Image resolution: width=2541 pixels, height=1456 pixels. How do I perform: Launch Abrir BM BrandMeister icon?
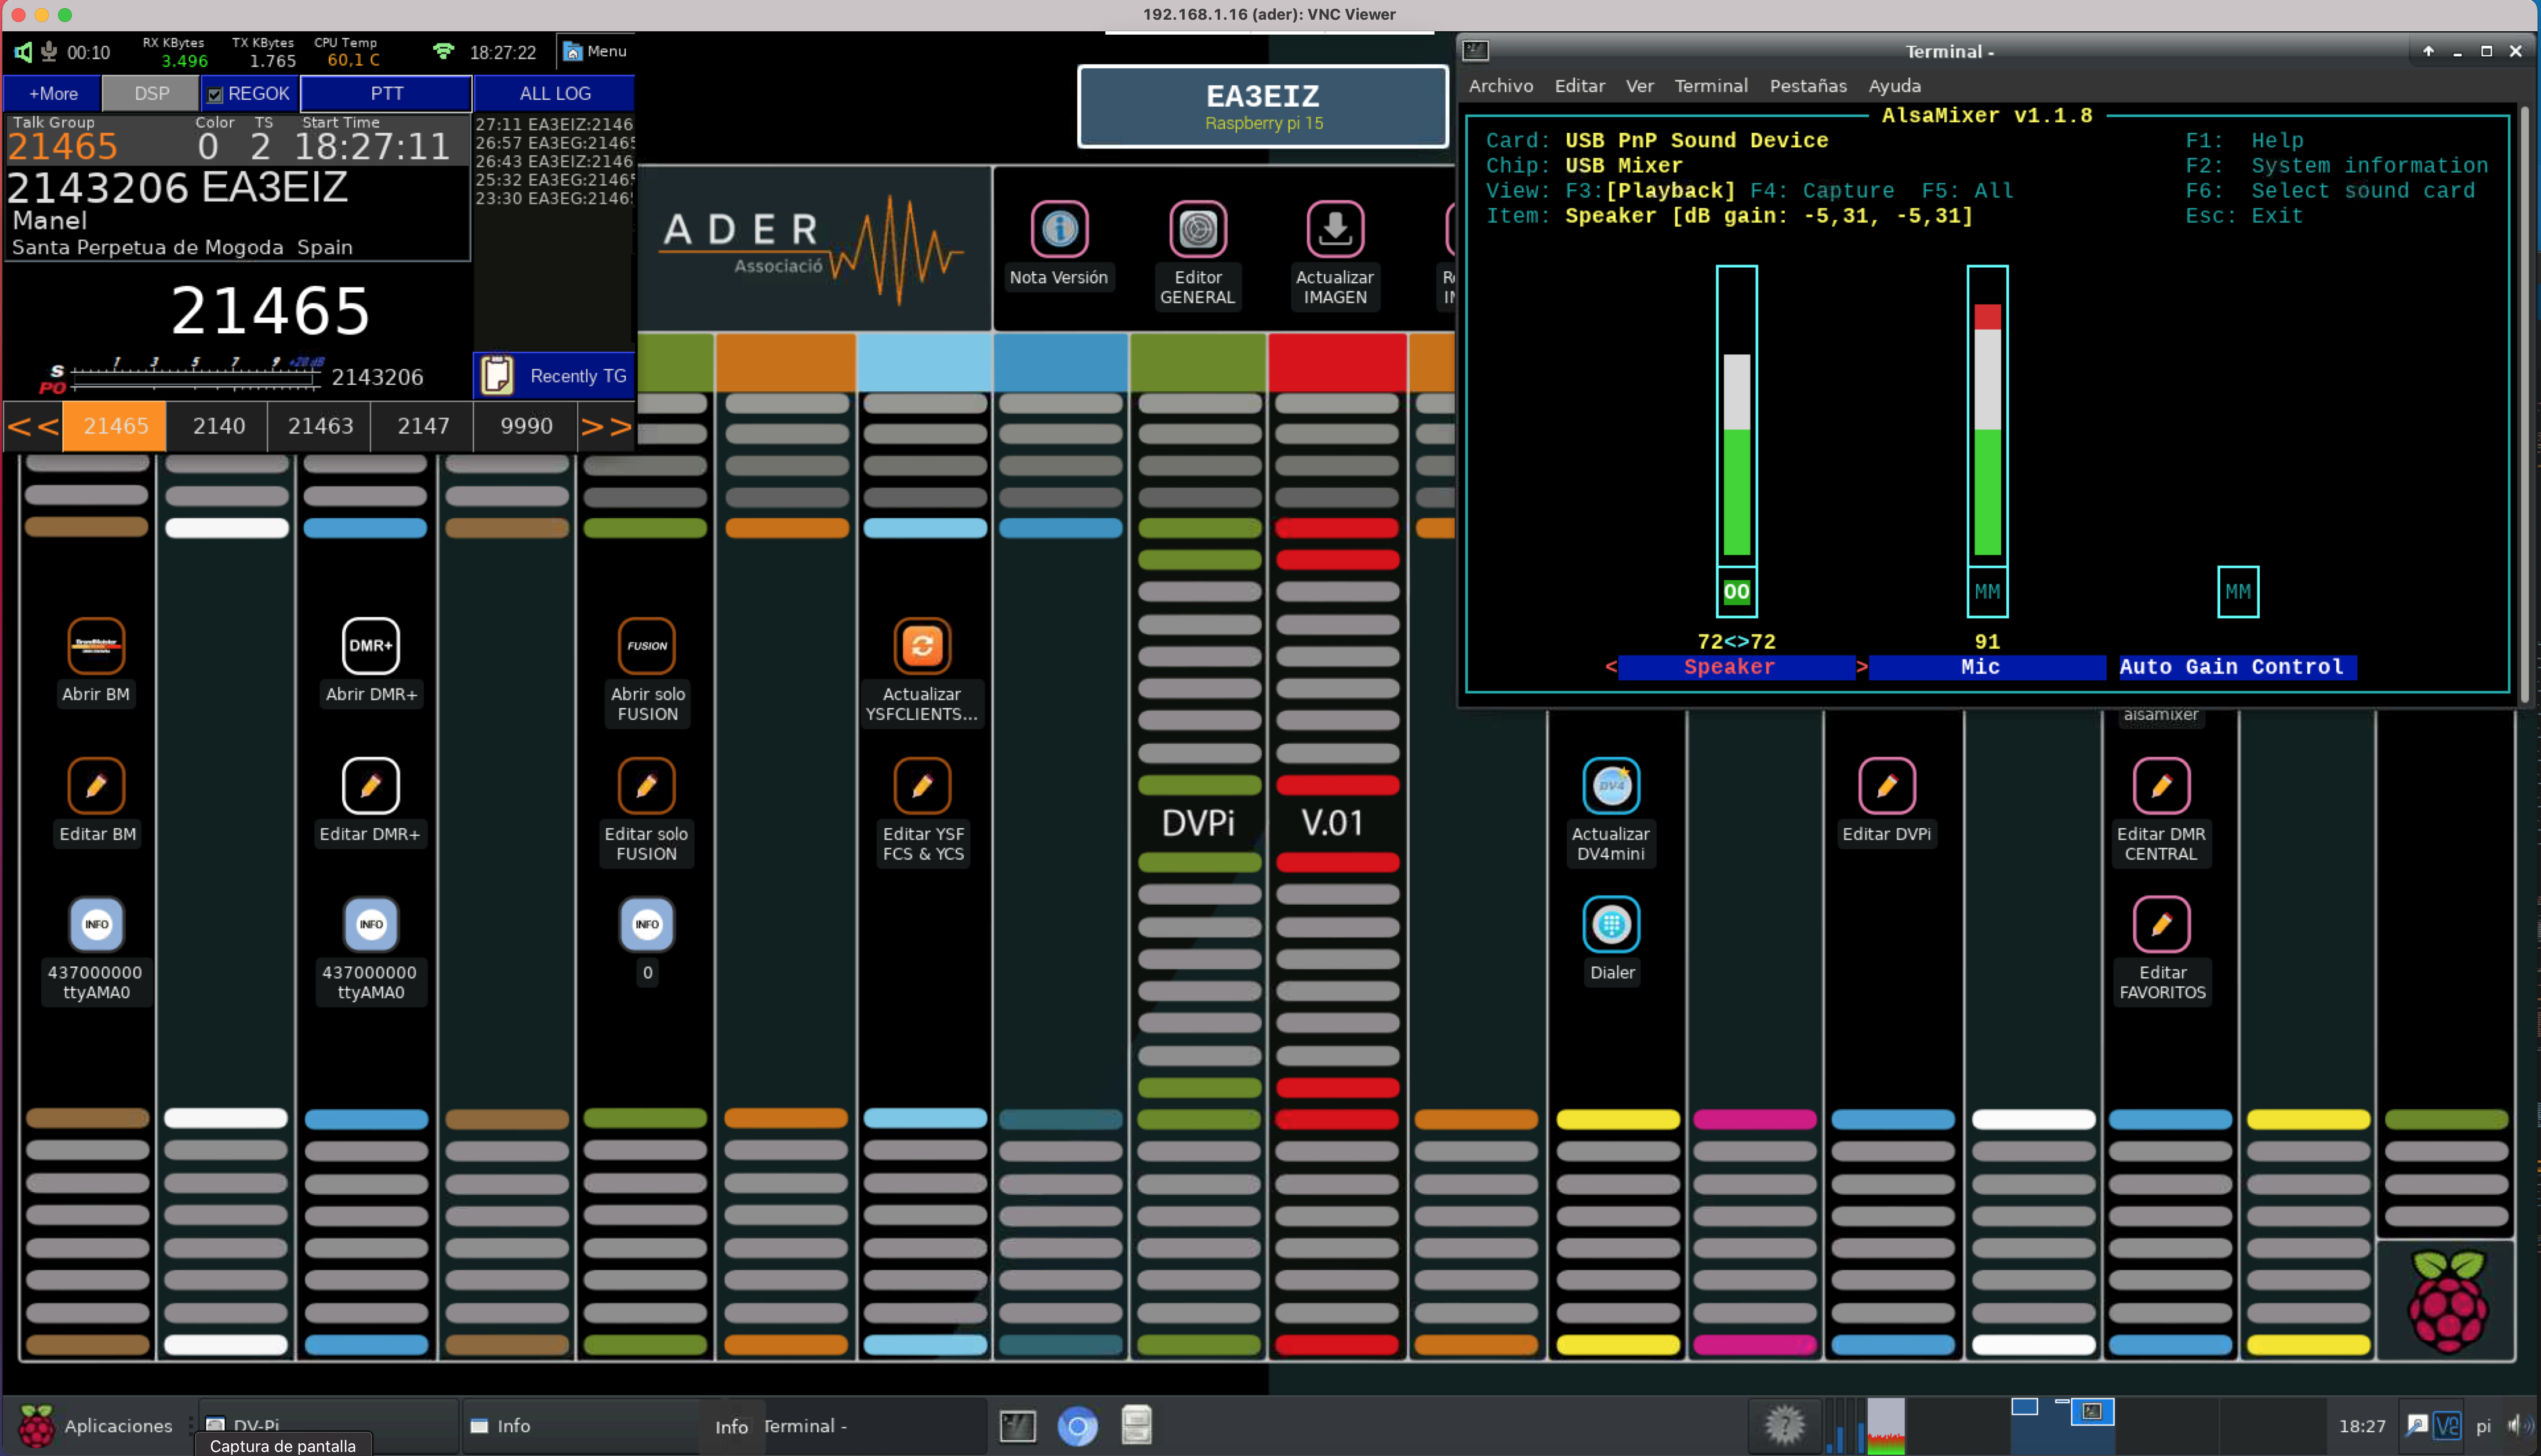pyautogui.click(x=96, y=645)
